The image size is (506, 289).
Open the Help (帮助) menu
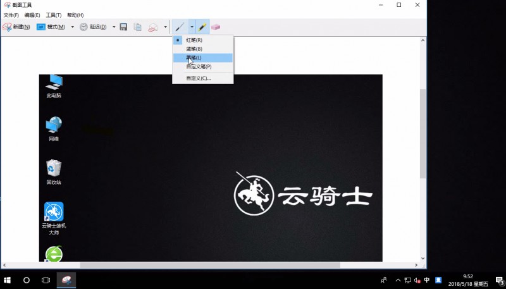75,15
